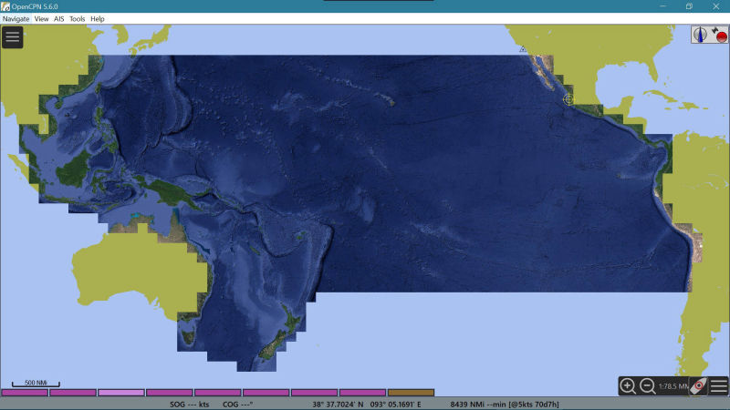Click the red GPS status indicator
Screen dimensions: 730x410
point(721,36)
